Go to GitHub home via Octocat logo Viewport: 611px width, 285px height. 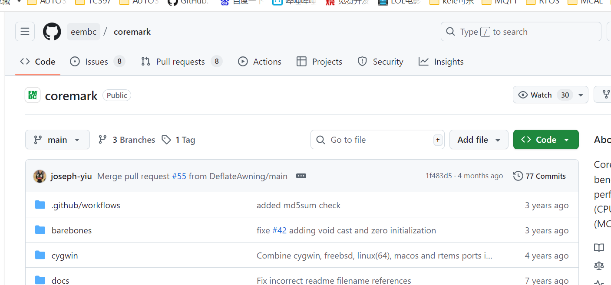pos(52,32)
